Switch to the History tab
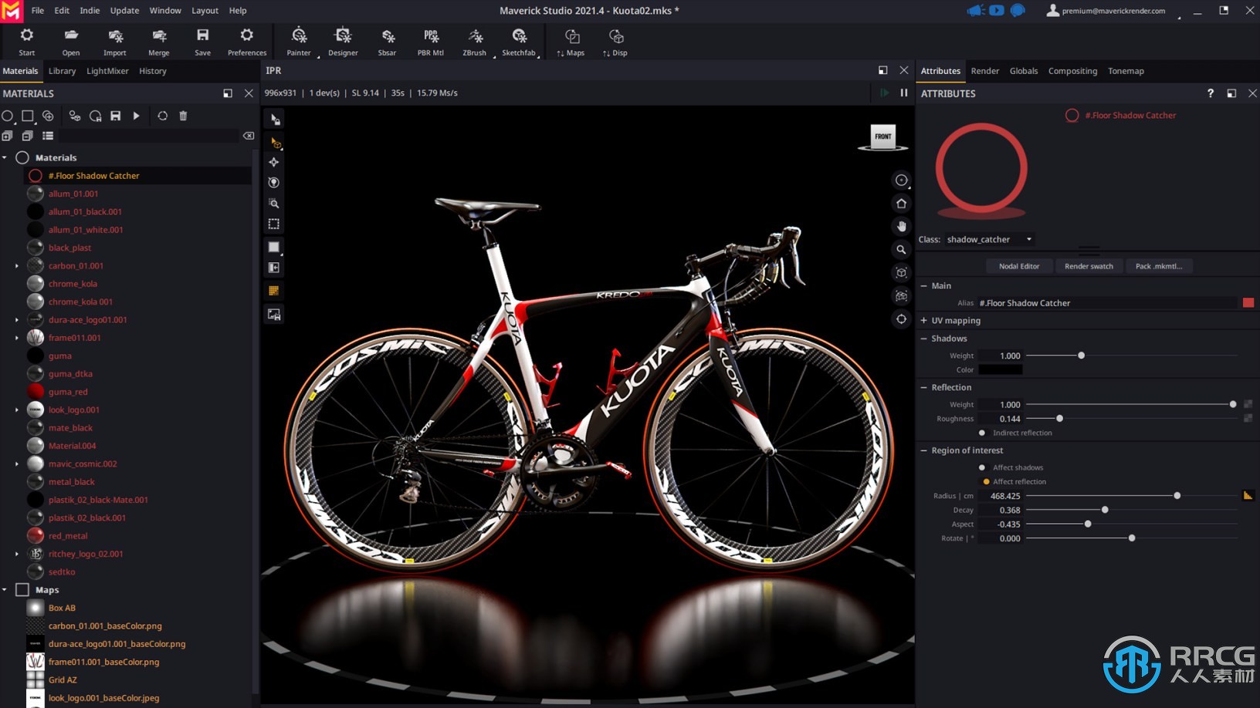 pyautogui.click(x=153, y=71)
